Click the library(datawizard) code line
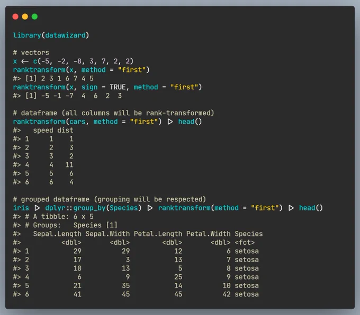 (x=51, y=35)
